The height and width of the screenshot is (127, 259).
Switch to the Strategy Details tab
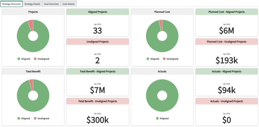[x=32, y=4]
